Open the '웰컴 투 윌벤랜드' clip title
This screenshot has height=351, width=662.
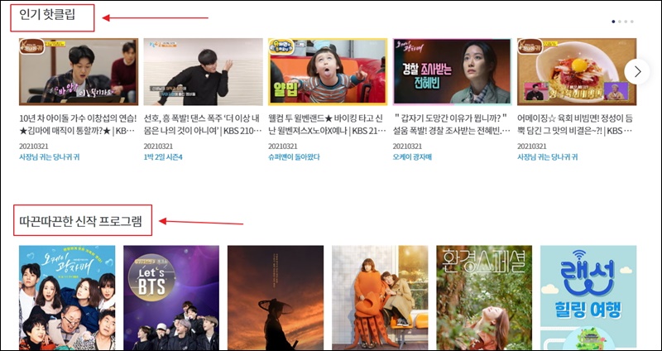click(327, 125)
